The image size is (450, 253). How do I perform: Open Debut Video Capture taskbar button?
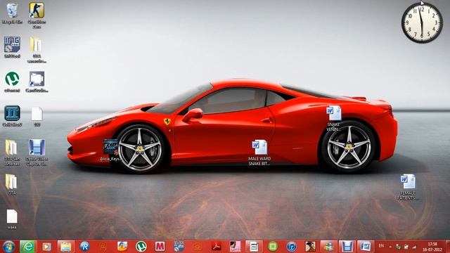point(347,247)
